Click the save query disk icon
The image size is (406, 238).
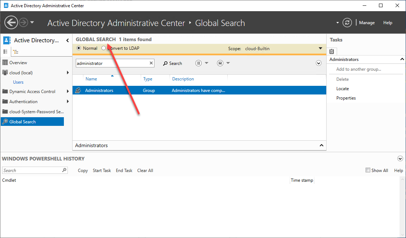220,63
